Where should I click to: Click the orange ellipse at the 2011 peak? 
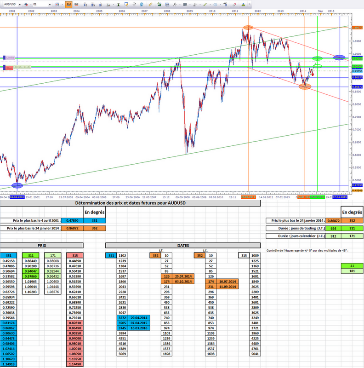(248, 28)
